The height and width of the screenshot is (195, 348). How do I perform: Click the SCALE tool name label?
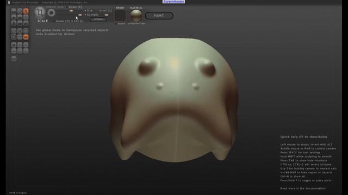[x=42, y=21]
